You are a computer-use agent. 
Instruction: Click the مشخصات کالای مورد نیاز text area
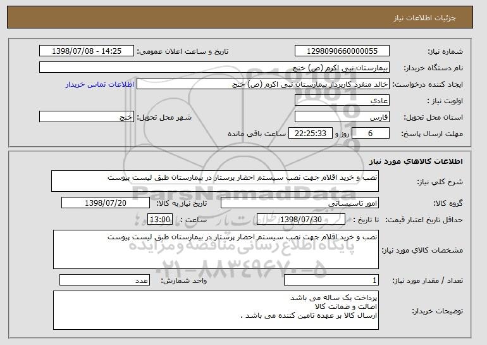(216, 249)
